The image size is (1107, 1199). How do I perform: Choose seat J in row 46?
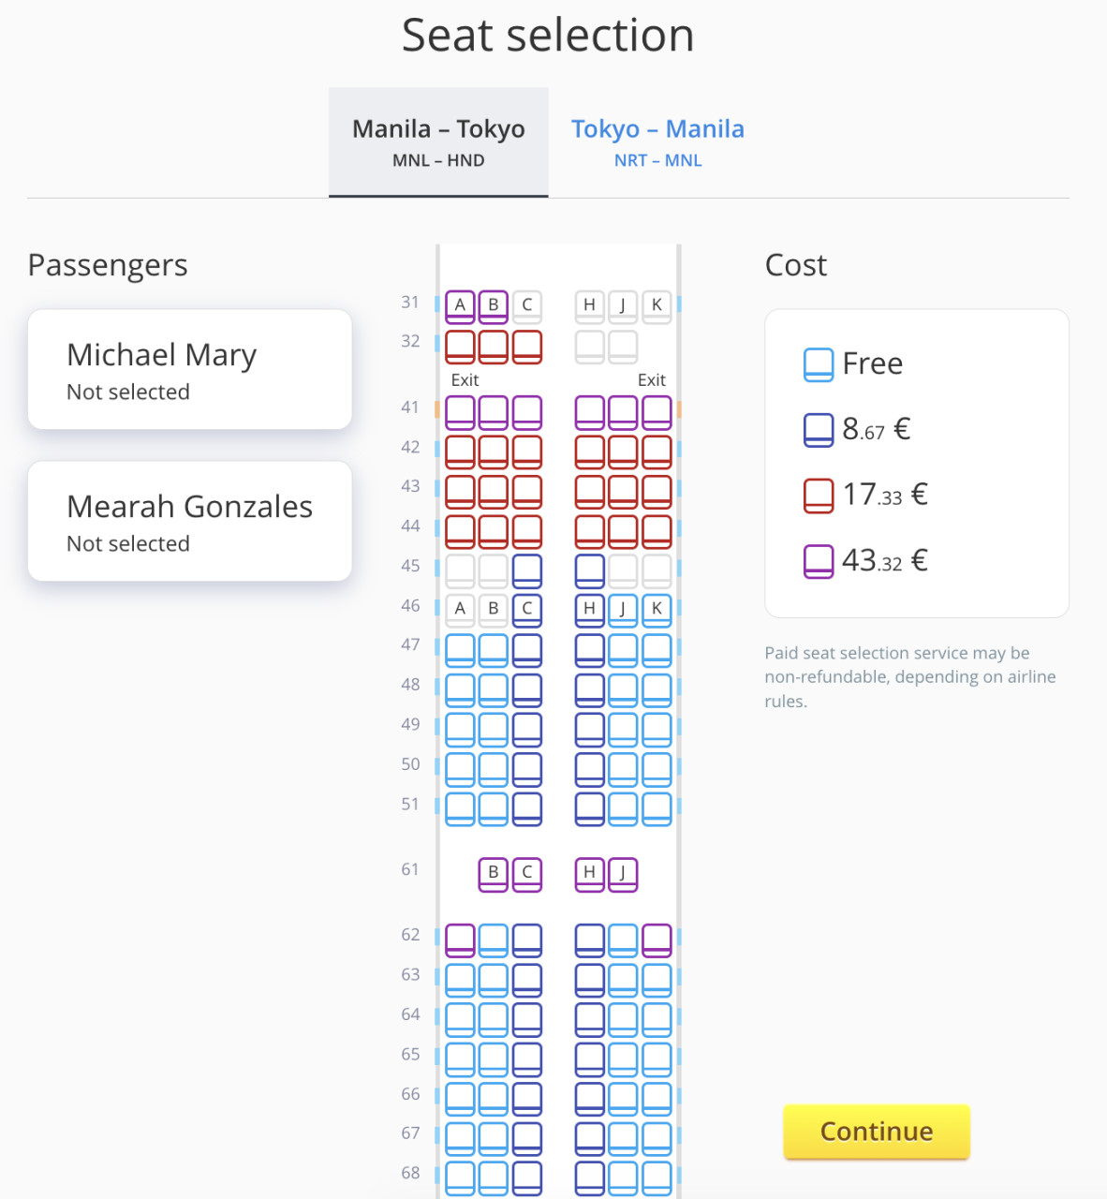pos(623,609)
